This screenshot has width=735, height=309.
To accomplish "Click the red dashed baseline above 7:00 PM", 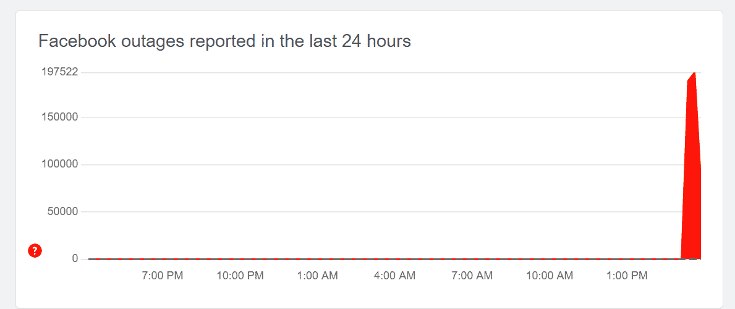I will coord(163,259).
